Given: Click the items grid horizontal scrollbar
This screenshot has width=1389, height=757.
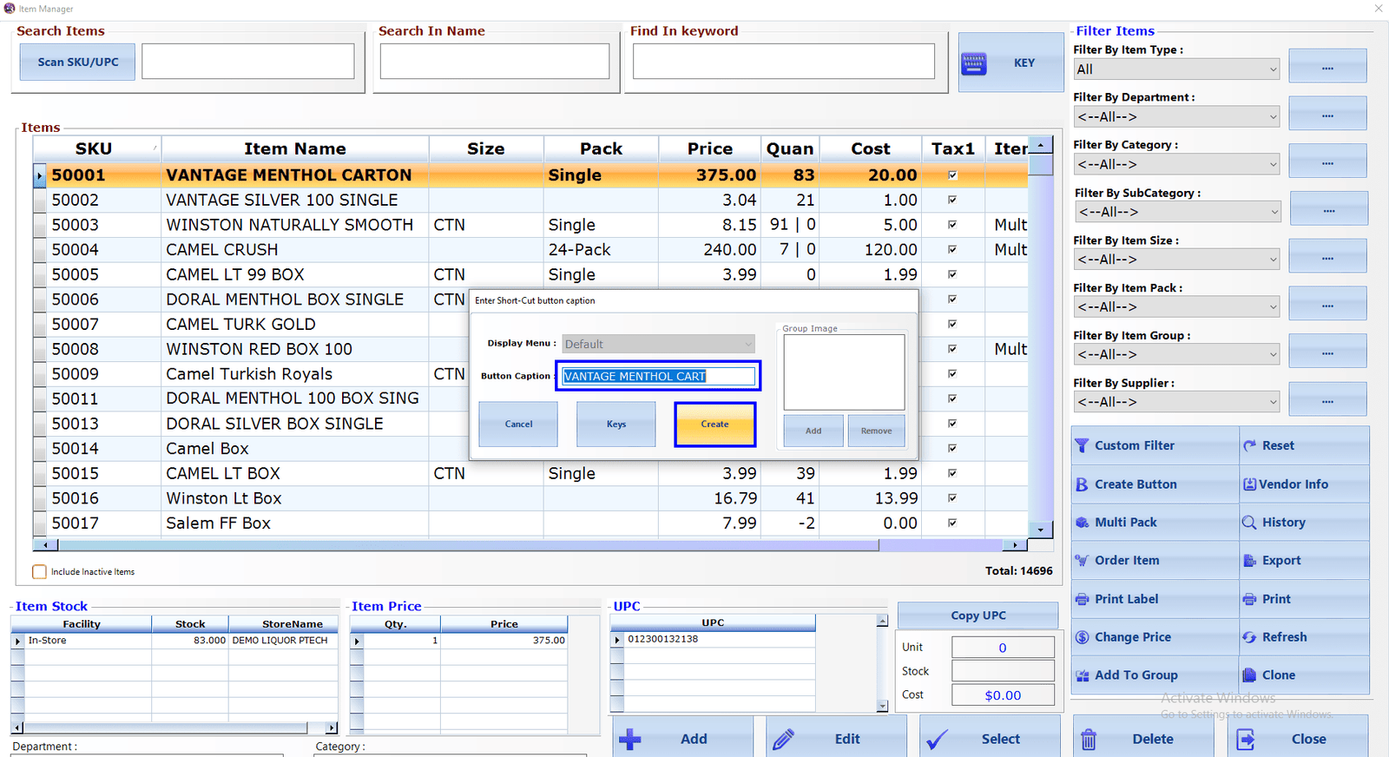Looking at the screenshot, I should pyautogui.click(x=530, y=545).
